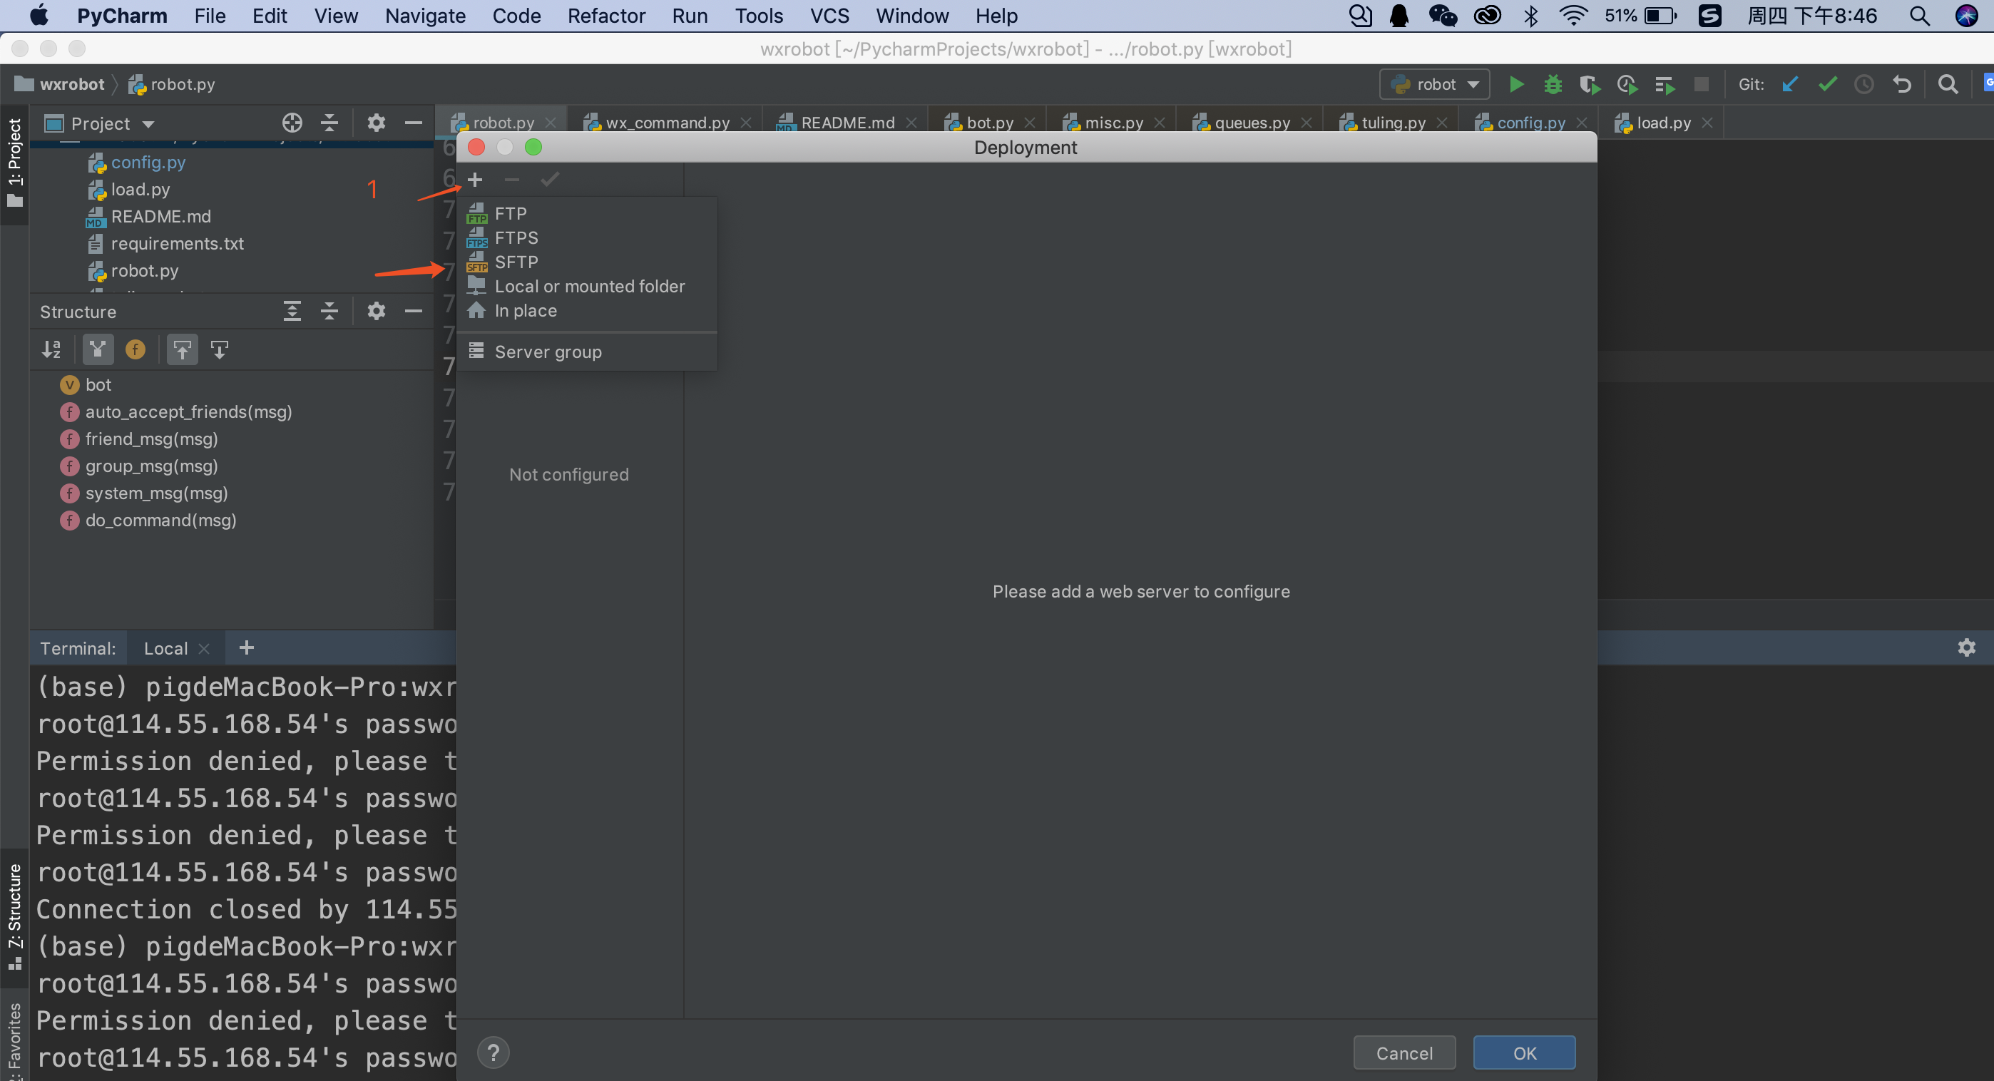Expand the run configuration dropdown

coord(1436,84)
